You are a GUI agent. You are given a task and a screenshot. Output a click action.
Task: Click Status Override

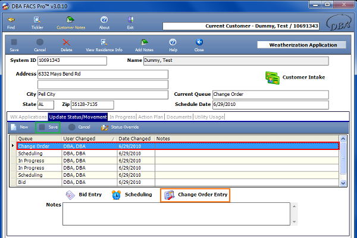[120, 127]
